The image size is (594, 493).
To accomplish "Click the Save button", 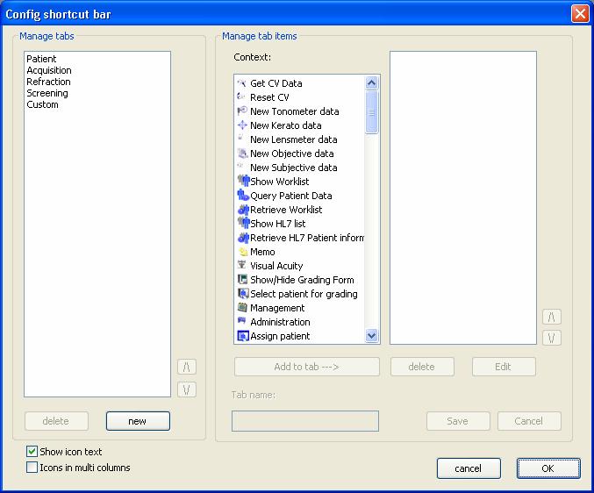I will (458, 421).
